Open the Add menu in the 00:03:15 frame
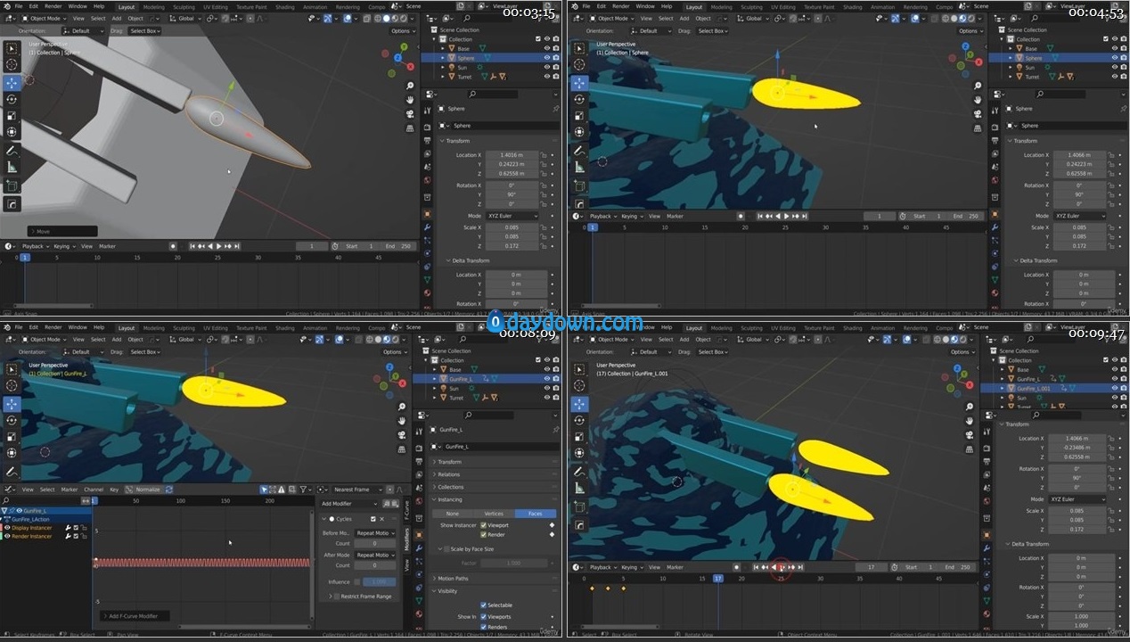1130x642 pixels. coord(117,18)
